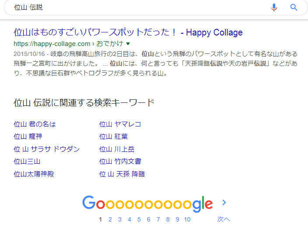This screenshot has height=232, width=308.
Task: Click the next-page chevron beside Google logo
Action: click(x=224, y=202)
